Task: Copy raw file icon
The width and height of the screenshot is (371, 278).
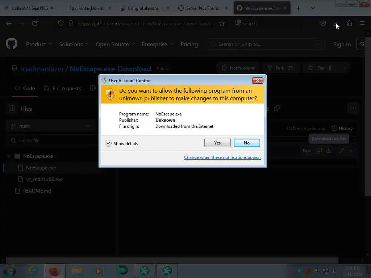Action: click(319, 151)
